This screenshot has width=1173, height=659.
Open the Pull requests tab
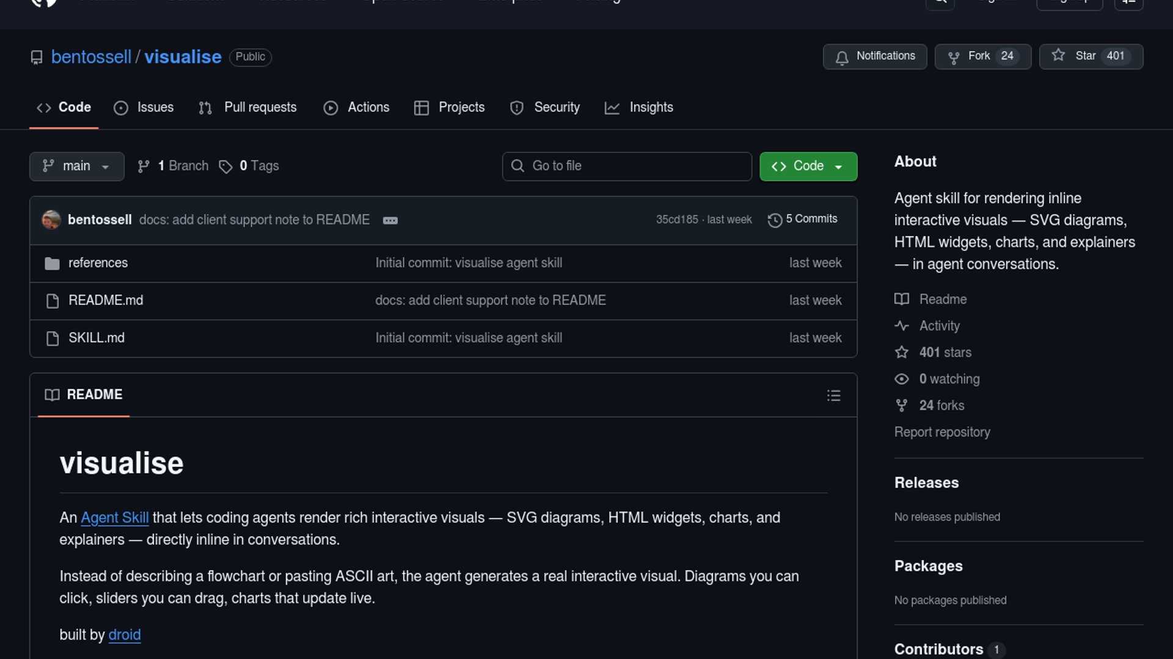tap(248, 107)
